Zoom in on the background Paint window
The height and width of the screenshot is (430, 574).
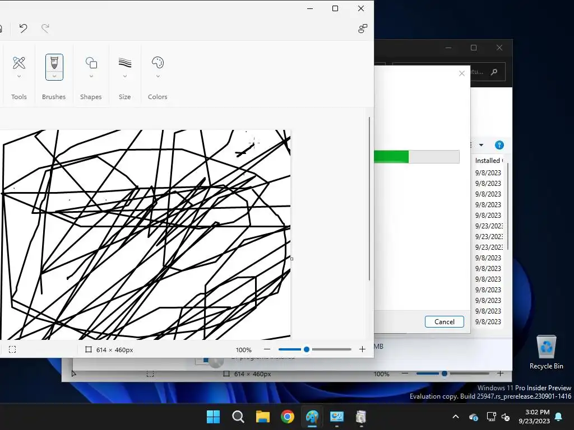tap(500, 373)
